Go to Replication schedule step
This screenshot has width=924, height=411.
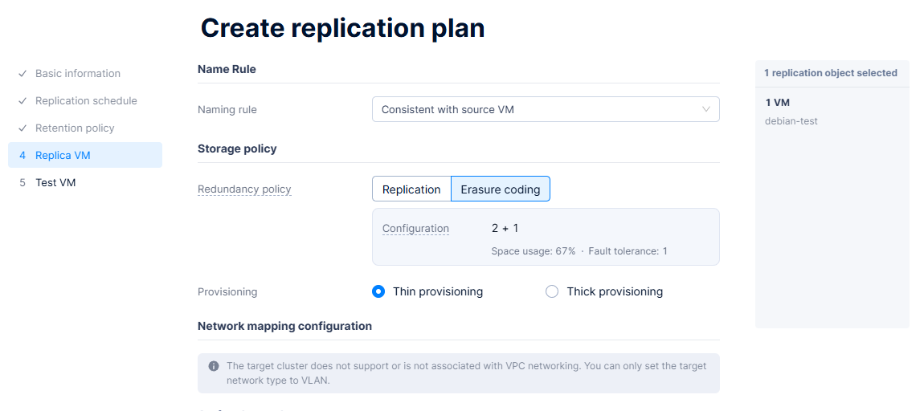coord(86,101)
